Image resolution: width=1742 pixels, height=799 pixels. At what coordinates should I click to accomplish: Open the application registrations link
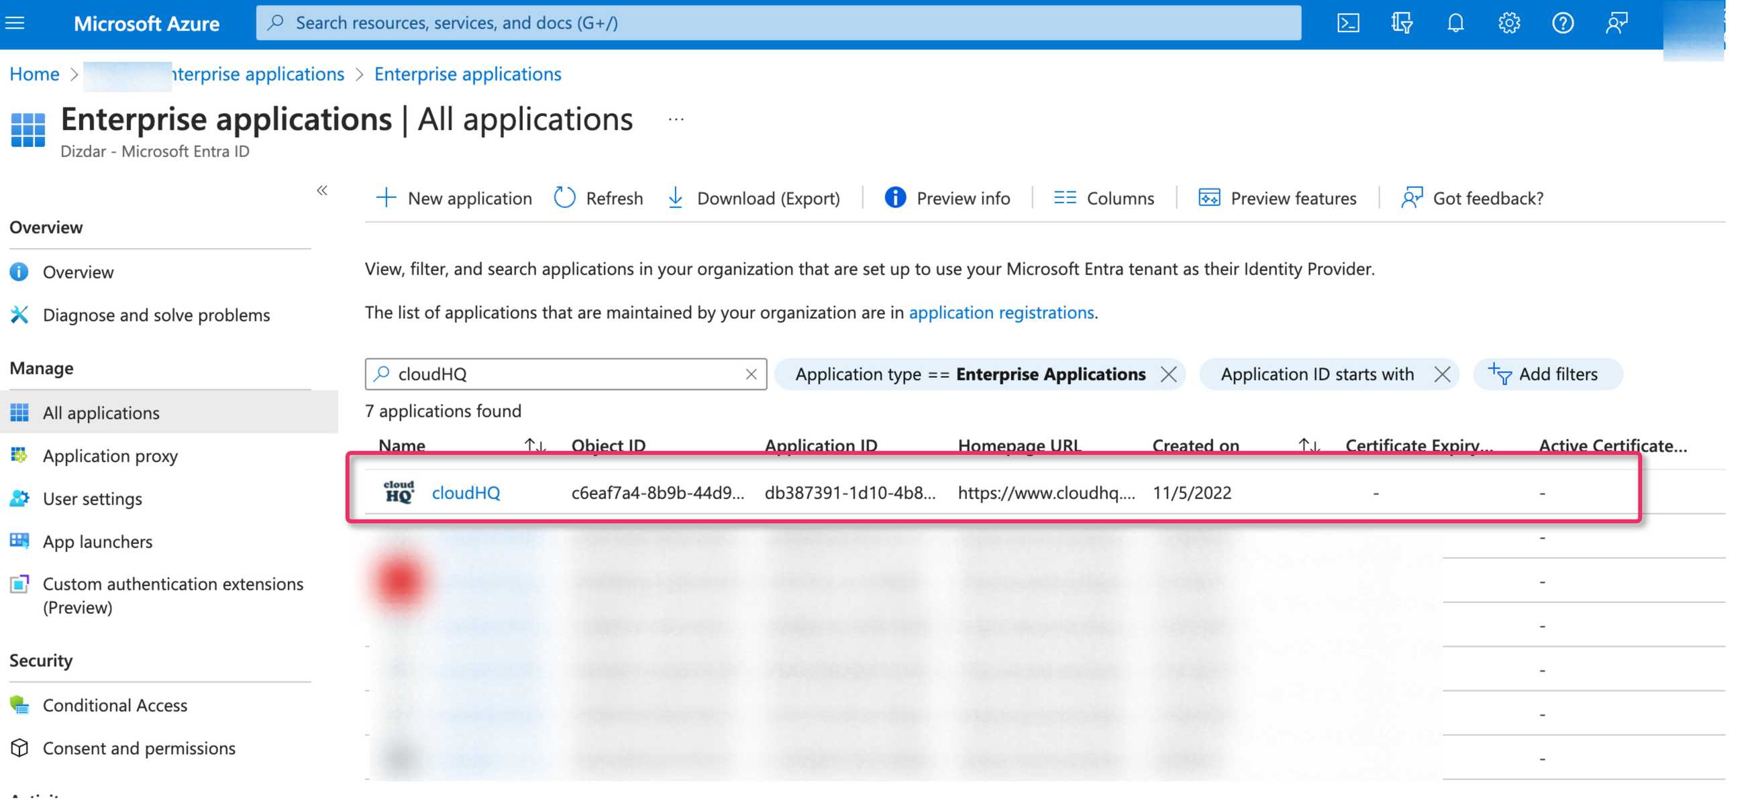click(x=1001, y=312)
